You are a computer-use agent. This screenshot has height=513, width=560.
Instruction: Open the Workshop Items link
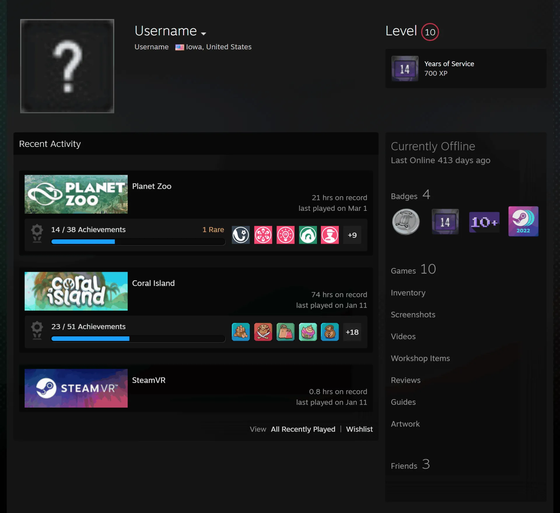[x=420, y=358]
